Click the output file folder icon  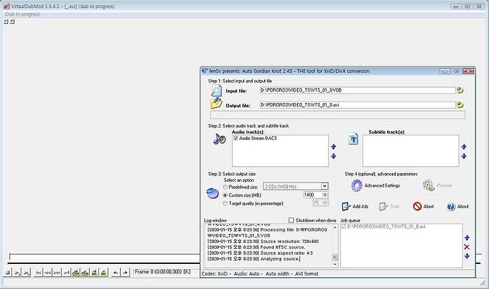(216, 103)
